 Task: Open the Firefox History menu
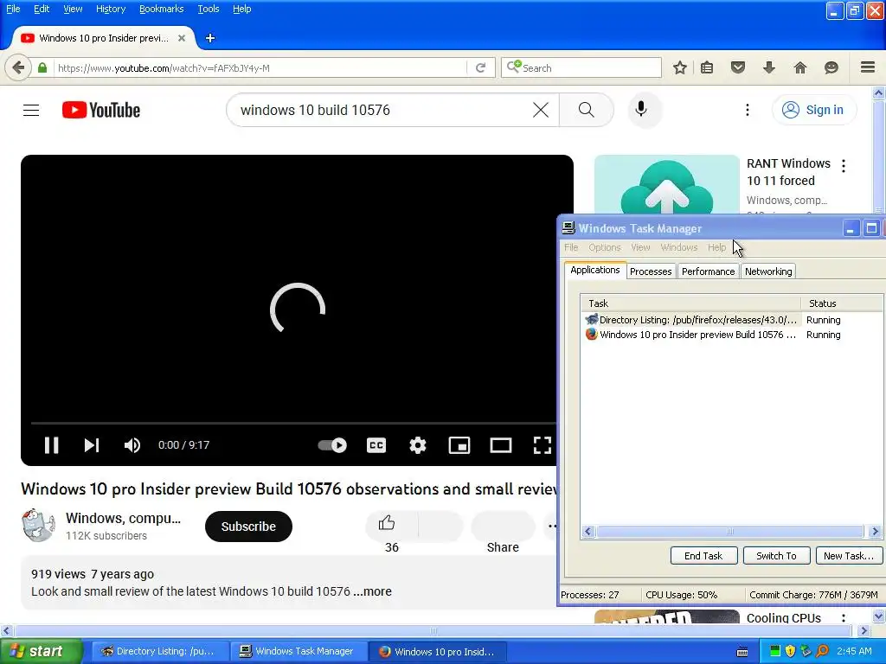111,9
